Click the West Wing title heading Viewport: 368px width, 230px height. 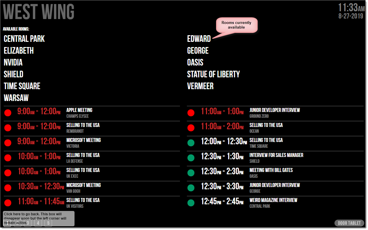(x=39, y=12)
